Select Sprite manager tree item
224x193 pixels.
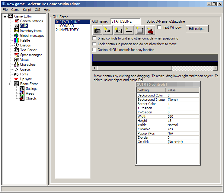31,55
